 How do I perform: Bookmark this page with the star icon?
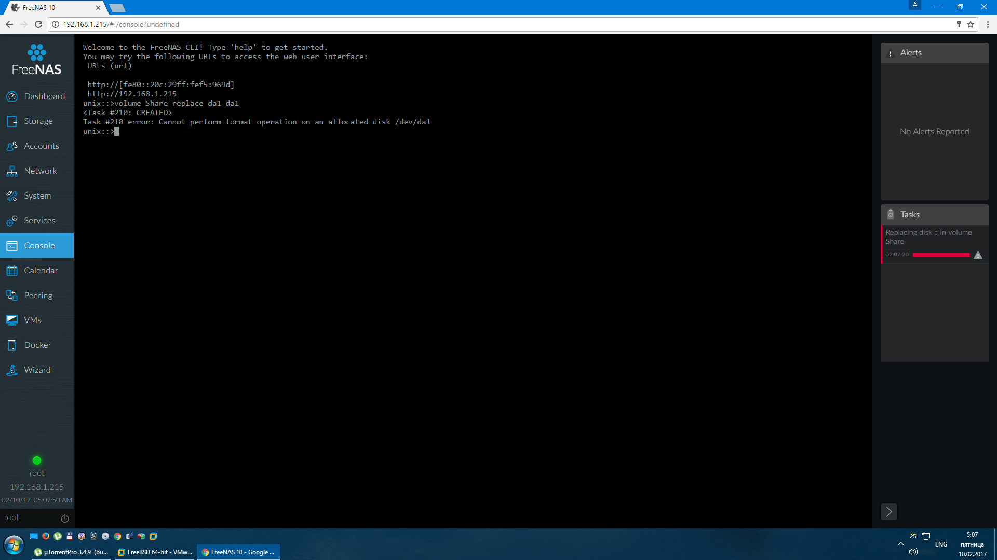coord(971,24)
